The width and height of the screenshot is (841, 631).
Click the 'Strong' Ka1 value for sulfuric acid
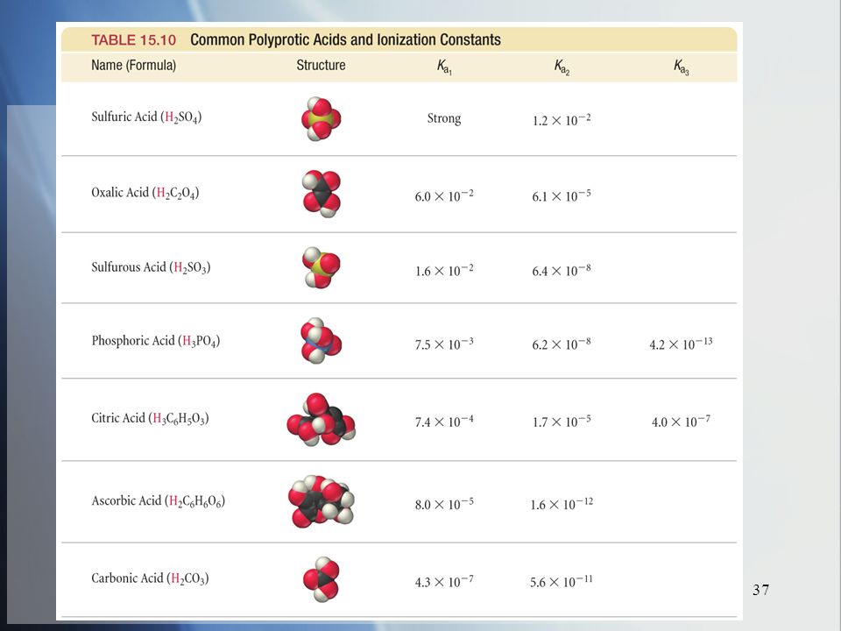point(444,118)
